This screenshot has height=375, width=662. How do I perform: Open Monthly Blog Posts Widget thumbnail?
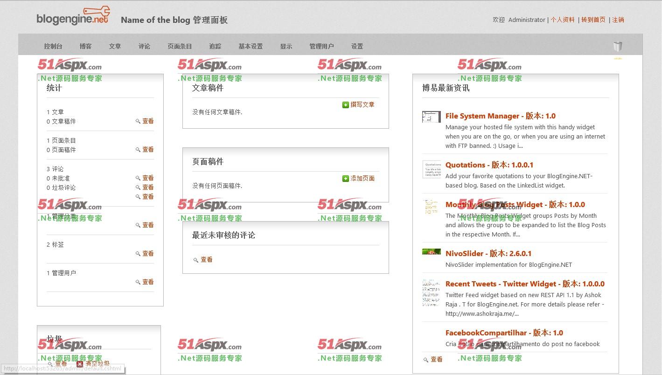click(432, 207)
